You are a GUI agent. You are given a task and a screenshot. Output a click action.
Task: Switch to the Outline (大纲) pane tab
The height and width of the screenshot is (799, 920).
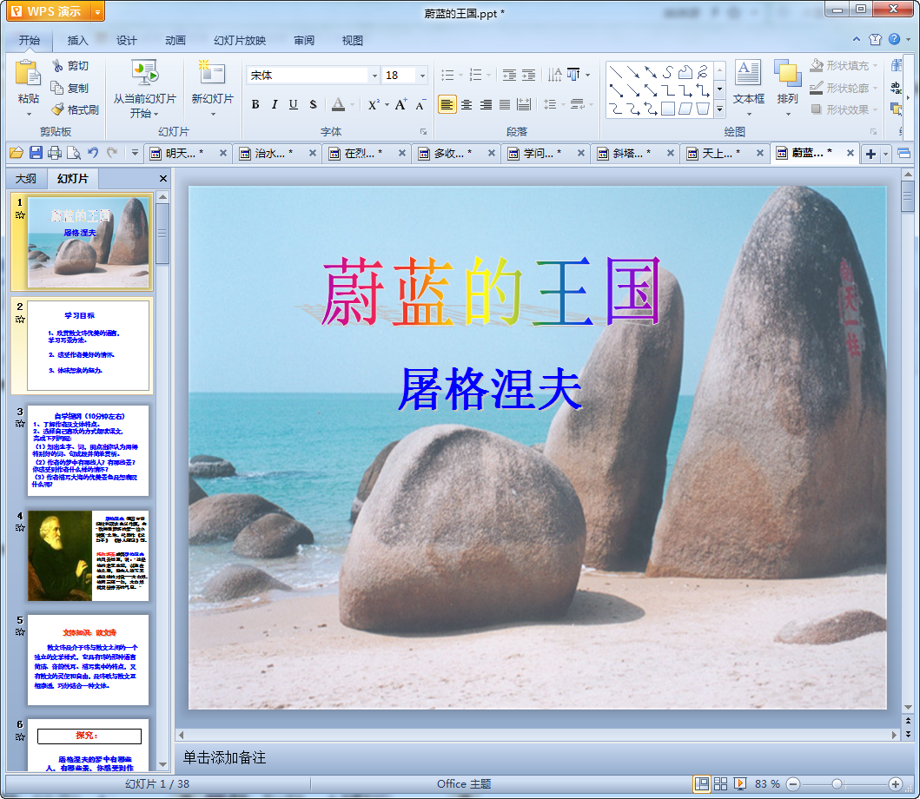[26, 178]
